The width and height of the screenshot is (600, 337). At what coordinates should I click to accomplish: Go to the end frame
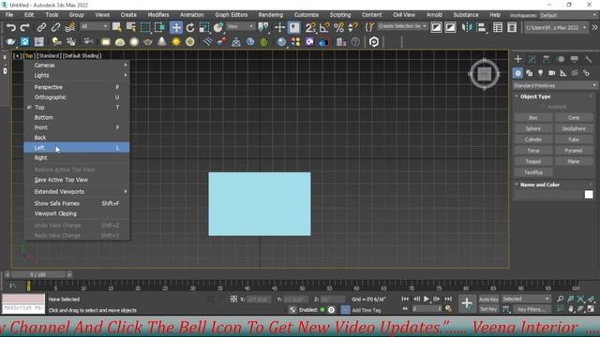tap(448, 300)
